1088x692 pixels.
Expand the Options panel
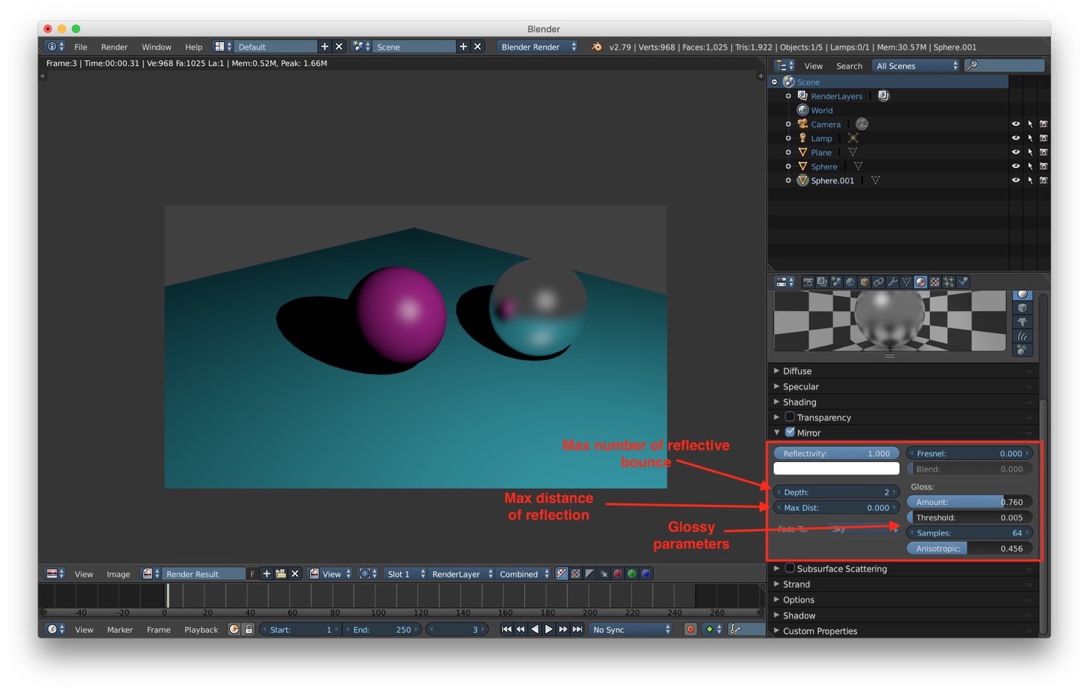903,600
